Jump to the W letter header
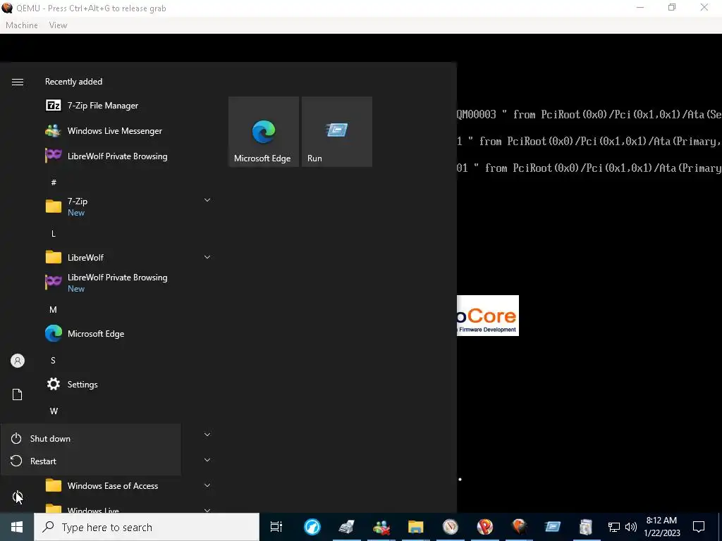 [x=54, y=411]
